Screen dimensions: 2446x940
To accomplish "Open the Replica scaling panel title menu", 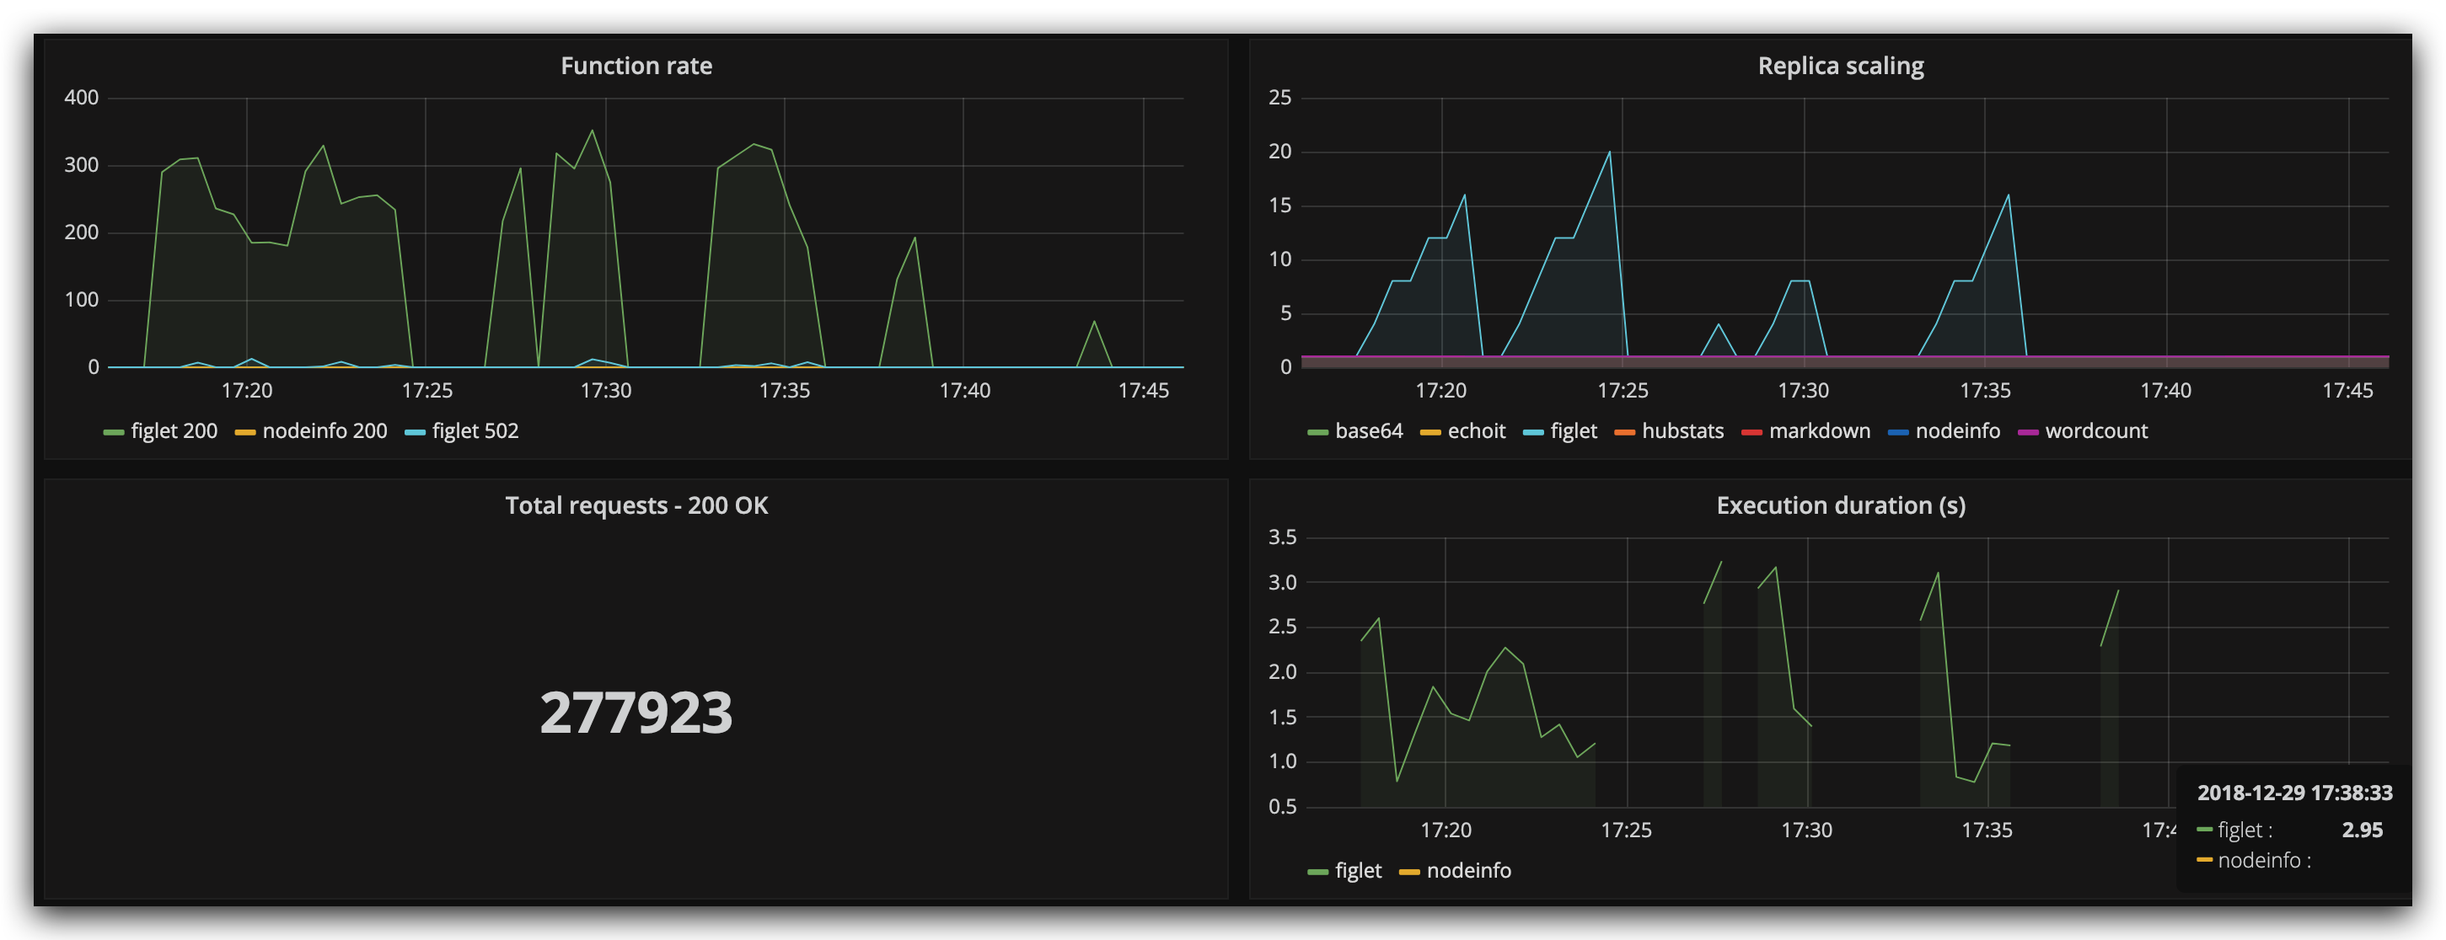I will coord(1840,66).
